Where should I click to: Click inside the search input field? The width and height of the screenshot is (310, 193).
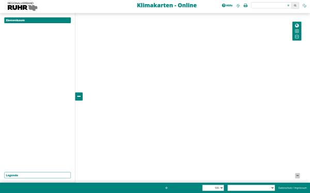click(268, 6)
